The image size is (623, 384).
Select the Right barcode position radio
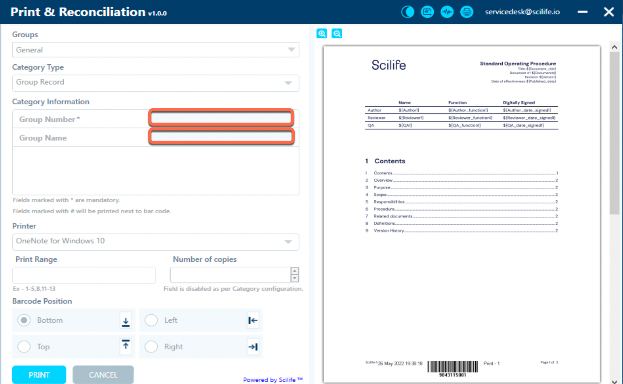(x=151, y=346)
